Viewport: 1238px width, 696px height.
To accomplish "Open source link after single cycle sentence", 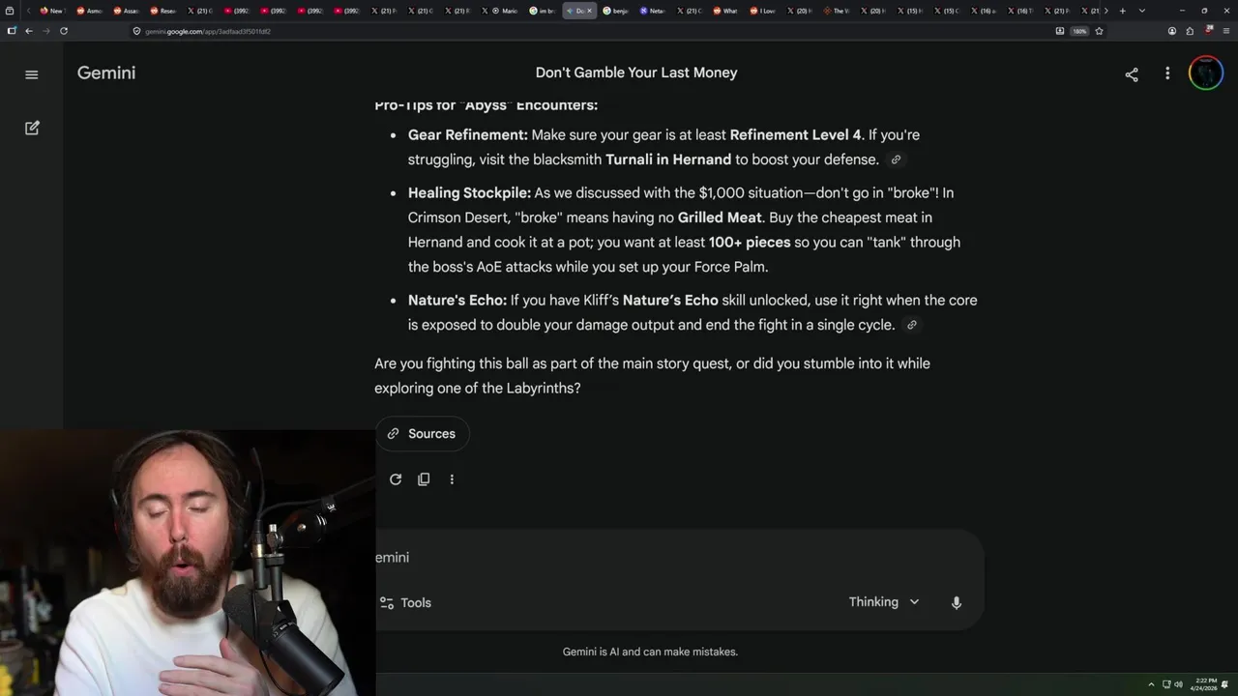I will pos(911,325).
